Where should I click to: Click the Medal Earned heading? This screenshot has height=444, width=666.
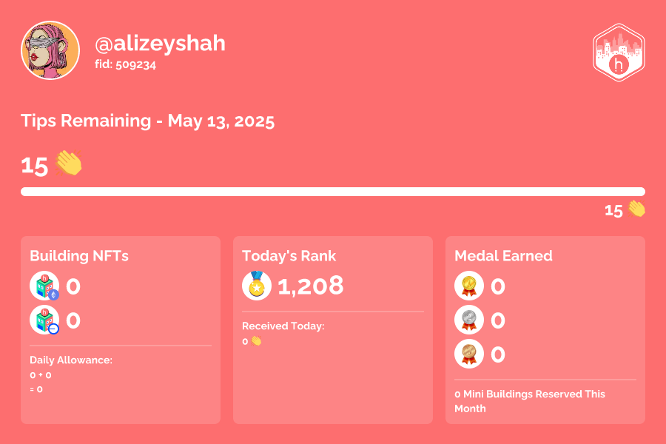point(503,256)
